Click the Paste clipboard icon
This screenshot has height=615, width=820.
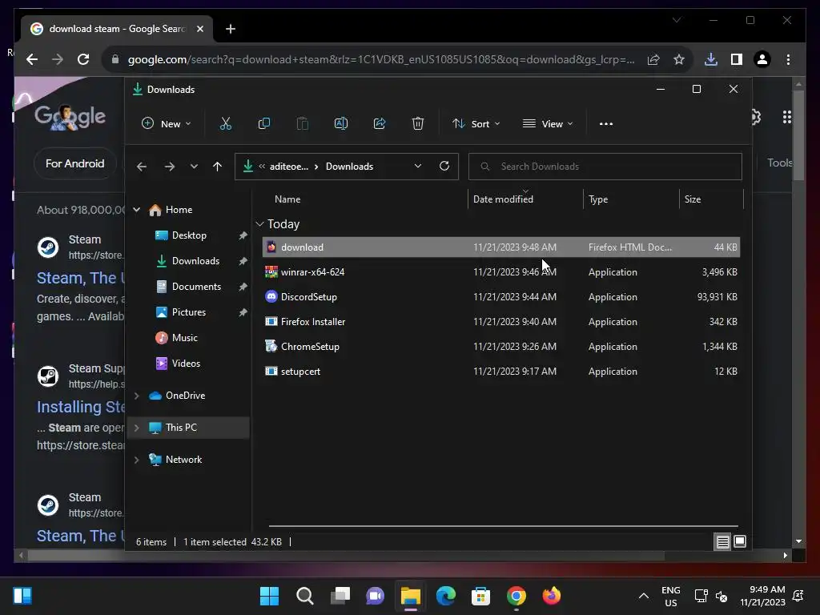click(302, 124)
